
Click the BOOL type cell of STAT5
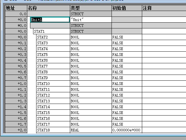tap(91, 54)
